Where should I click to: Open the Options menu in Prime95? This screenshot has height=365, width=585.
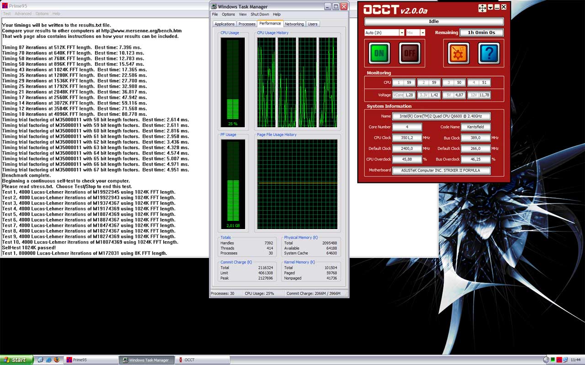[x=42, y=14]
